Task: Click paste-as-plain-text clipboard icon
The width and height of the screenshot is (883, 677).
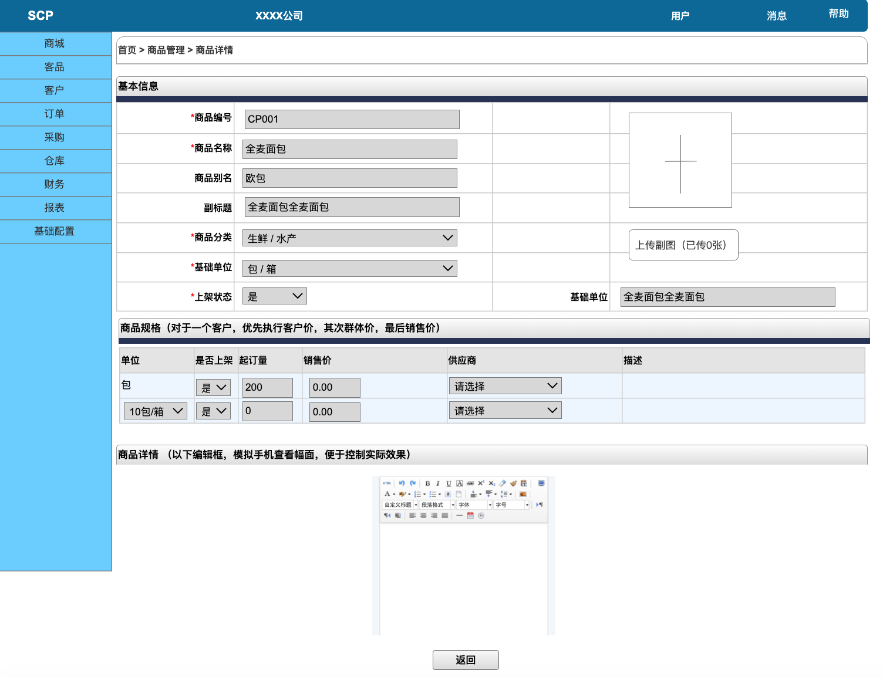Action: pyautogui.click(x=524, y=483)
